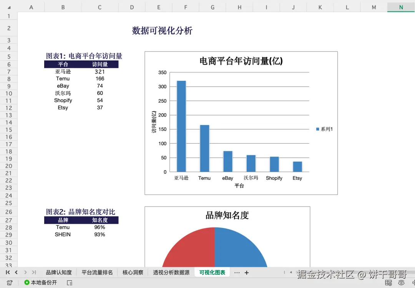Select column C header

point(100,7)
